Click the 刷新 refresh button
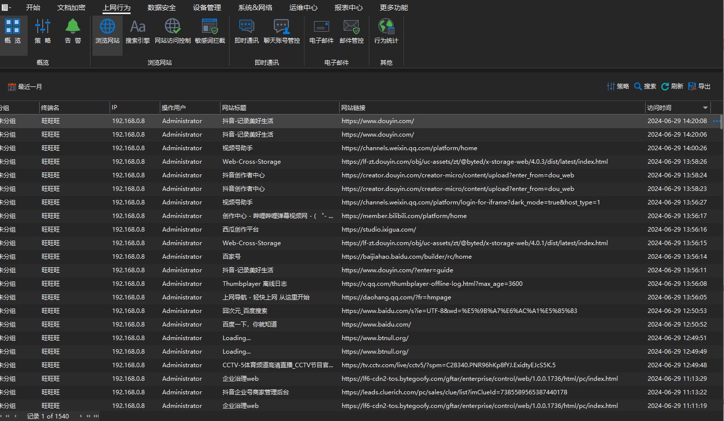The width and height of the screenshot is (724, 421). (672, 86)
